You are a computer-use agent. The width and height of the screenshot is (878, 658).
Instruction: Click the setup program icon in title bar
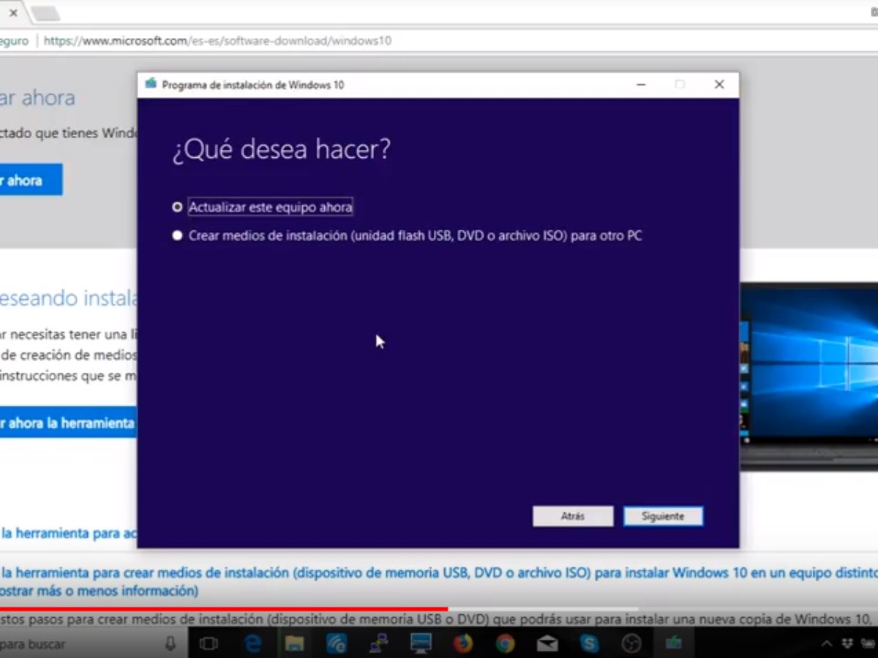(151, 84)
